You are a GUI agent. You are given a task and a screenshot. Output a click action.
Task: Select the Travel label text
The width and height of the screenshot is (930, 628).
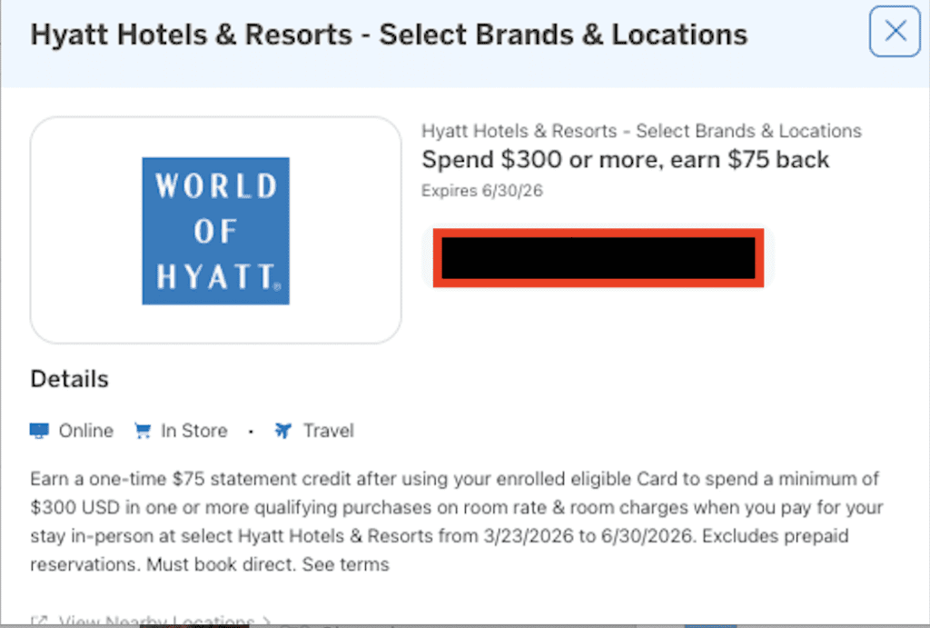point(328,431)
